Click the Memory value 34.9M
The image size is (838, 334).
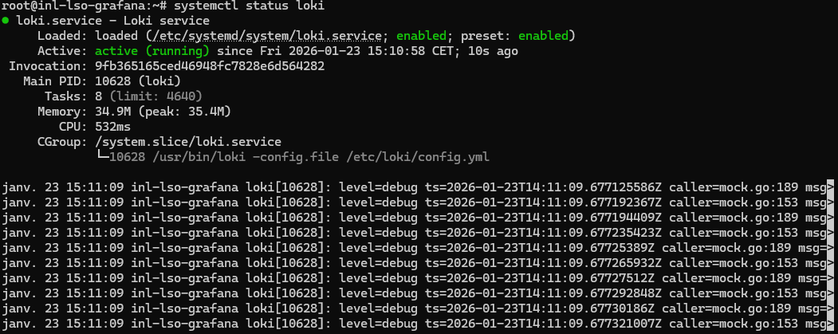pyautogui.click(x=115, y=112)
